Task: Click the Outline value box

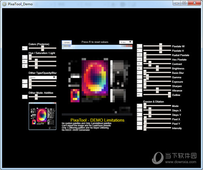Action: [140, 95]
